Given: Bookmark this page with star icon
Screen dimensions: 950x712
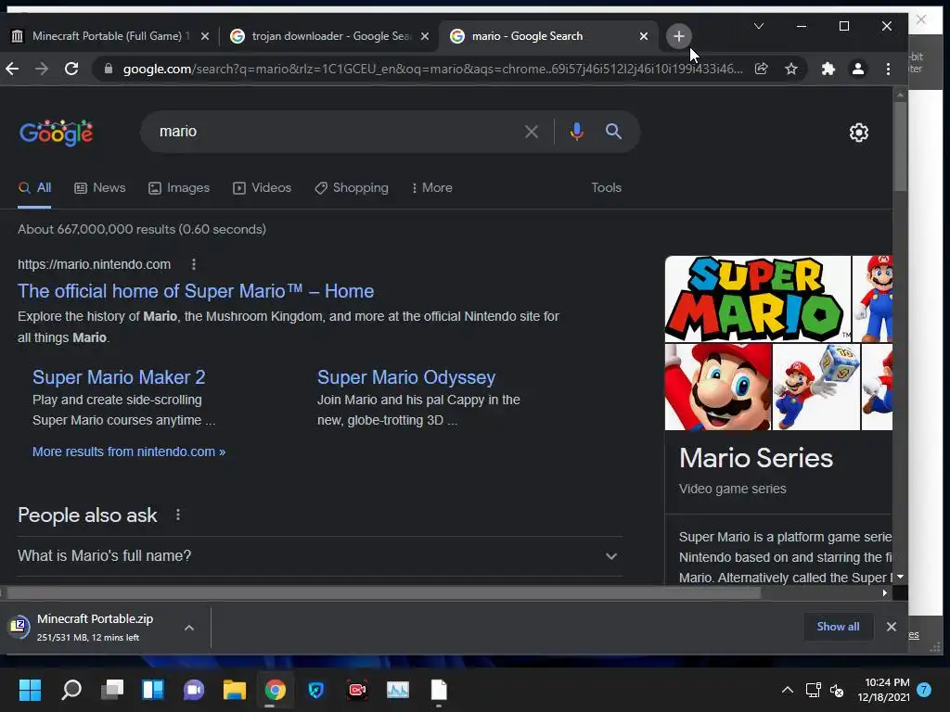Looking at the screenshot, I should click(x=791, y=69).
